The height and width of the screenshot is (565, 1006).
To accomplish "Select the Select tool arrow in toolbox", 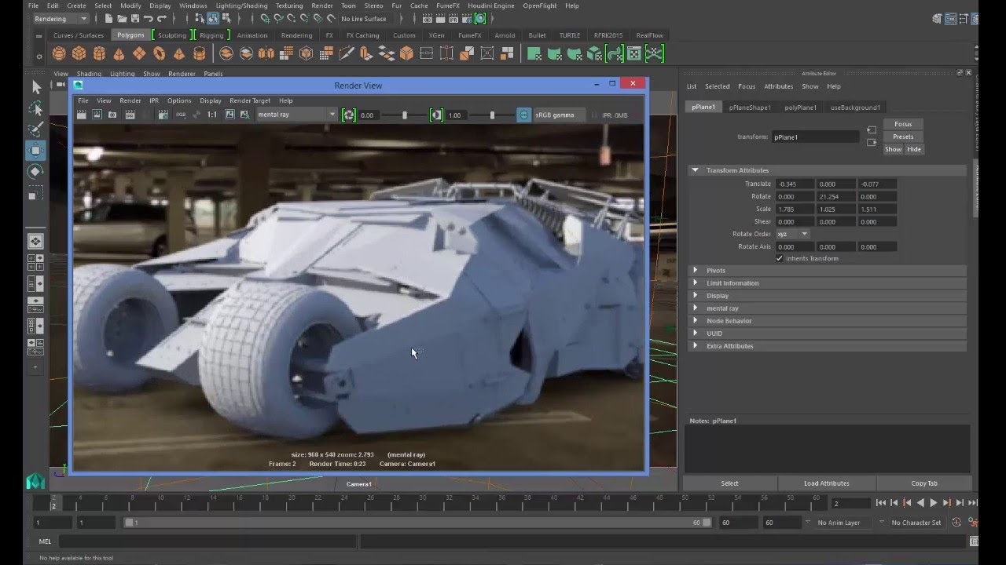I will coord(36,87).
